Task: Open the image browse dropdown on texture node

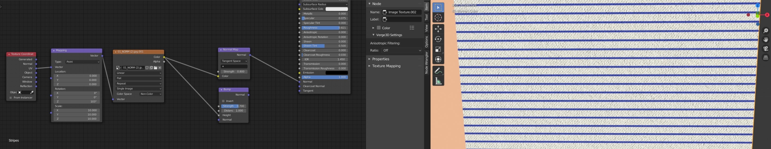Action: pos(119,68)
